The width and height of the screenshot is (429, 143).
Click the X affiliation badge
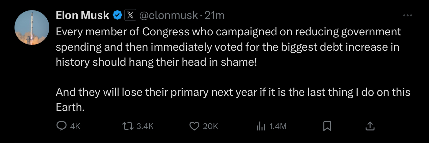pyautogui.click(x=130, y=15)
